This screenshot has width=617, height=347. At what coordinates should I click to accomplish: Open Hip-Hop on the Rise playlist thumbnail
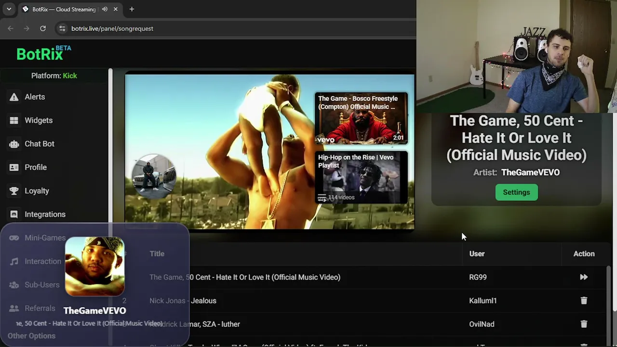point(361,177)
